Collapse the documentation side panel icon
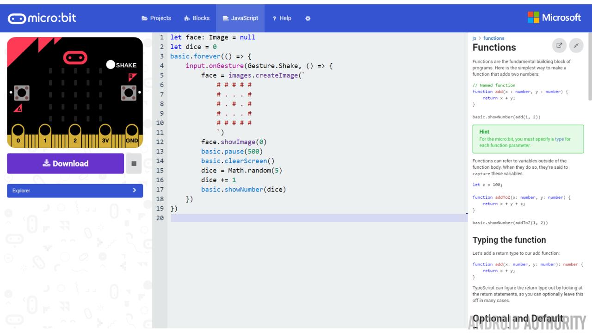 coord(576,45)
